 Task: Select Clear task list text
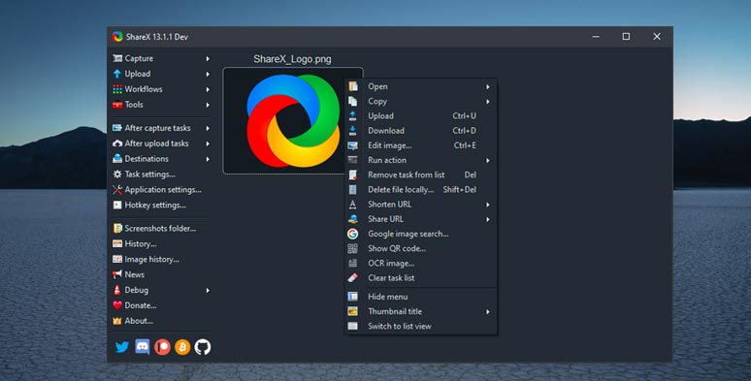(391, 277)
